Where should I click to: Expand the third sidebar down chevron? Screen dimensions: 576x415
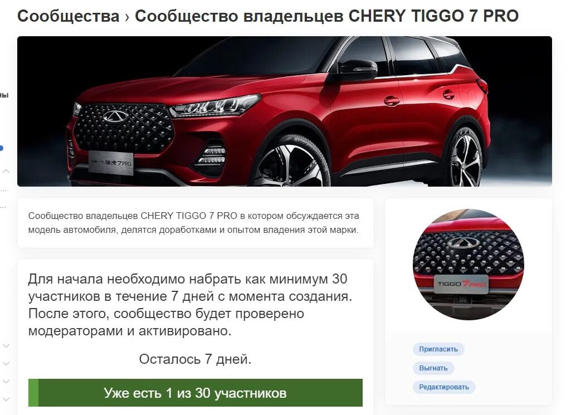6,381
